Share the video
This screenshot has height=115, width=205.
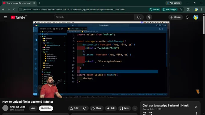click(96, 108)
